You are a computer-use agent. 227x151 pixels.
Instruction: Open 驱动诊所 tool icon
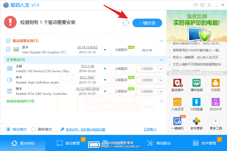pyautogui.click(x=216, y=102)
